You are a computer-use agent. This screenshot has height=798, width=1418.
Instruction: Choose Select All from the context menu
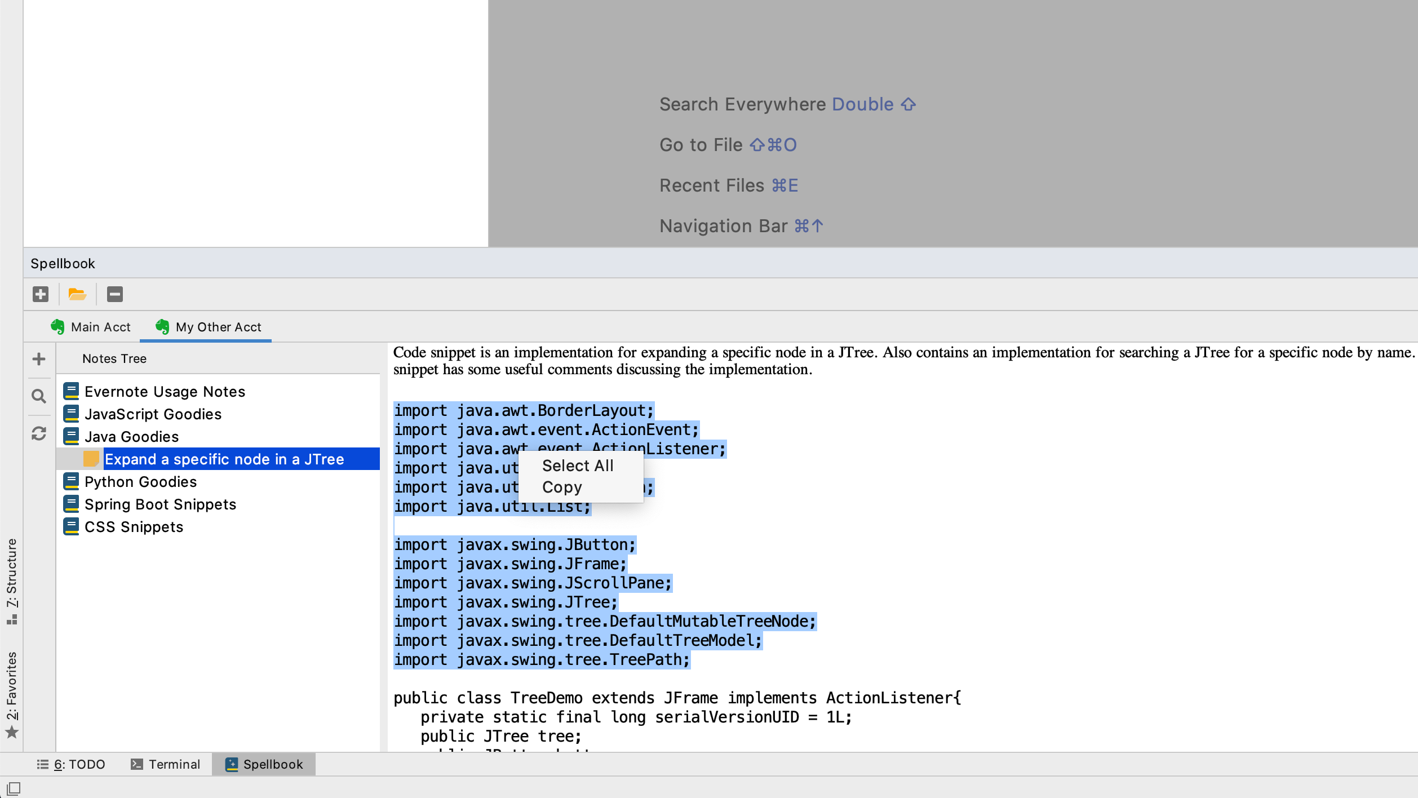(x=578, y=466)
